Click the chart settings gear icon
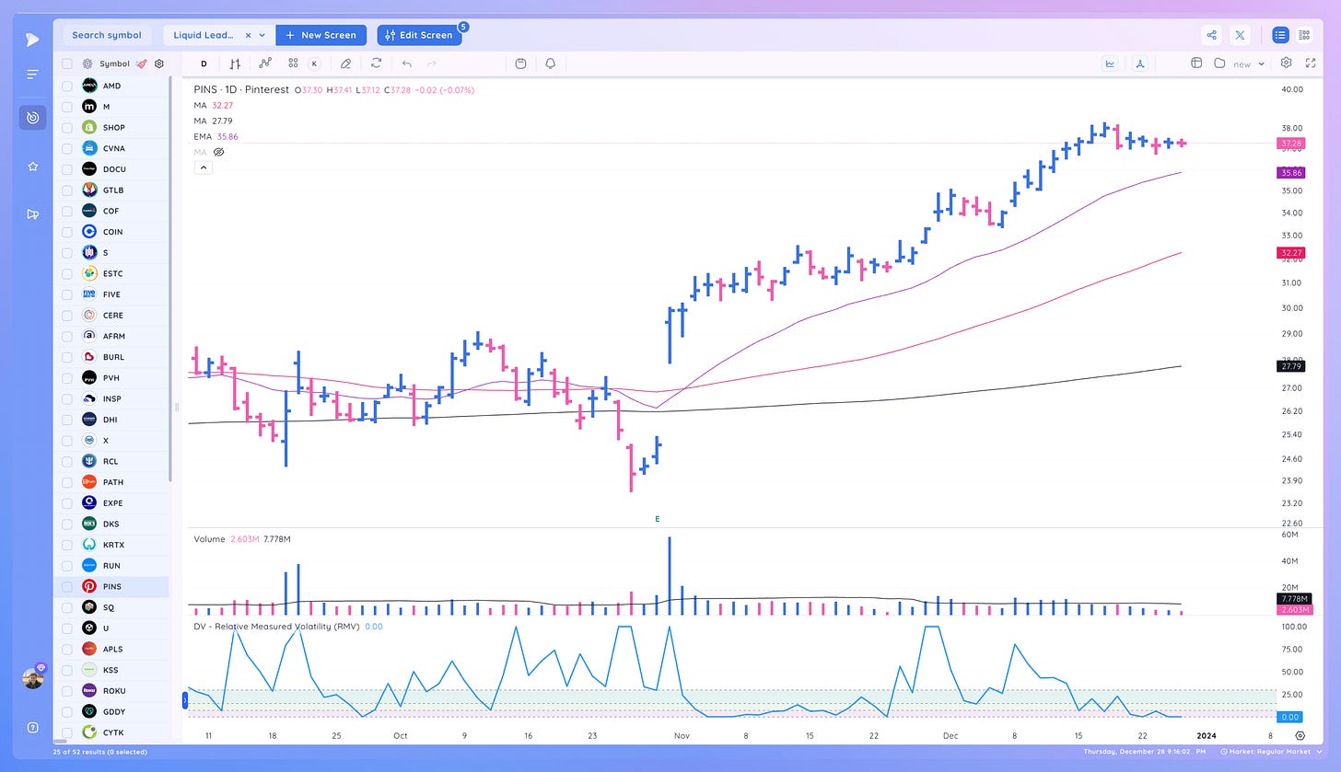The image size is (1341, 772). click(x=1286, y=63)
